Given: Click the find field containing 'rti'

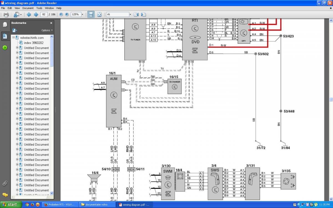Looking at the screenshot, I should point(118,14).
